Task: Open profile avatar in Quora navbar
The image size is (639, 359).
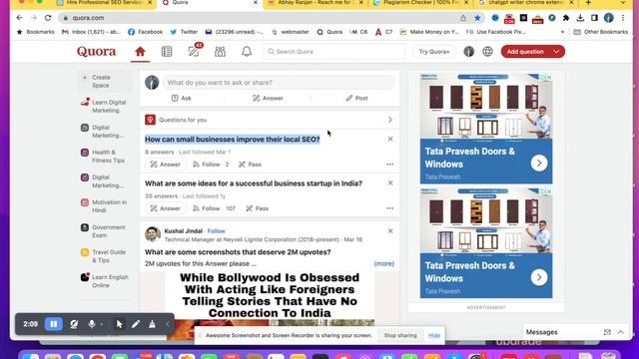Action: (x=468, y=52)
